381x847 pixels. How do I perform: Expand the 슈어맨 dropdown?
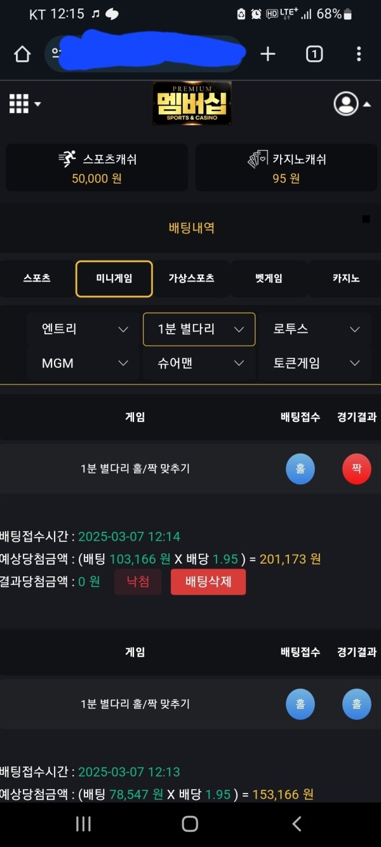tap(199, 363)
